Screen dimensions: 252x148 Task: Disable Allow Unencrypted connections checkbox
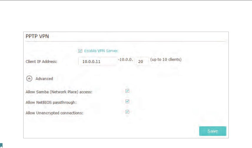127,112
